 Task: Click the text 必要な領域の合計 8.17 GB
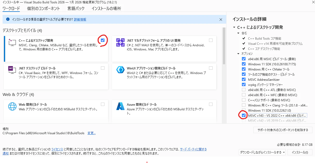tap(295, 144)
